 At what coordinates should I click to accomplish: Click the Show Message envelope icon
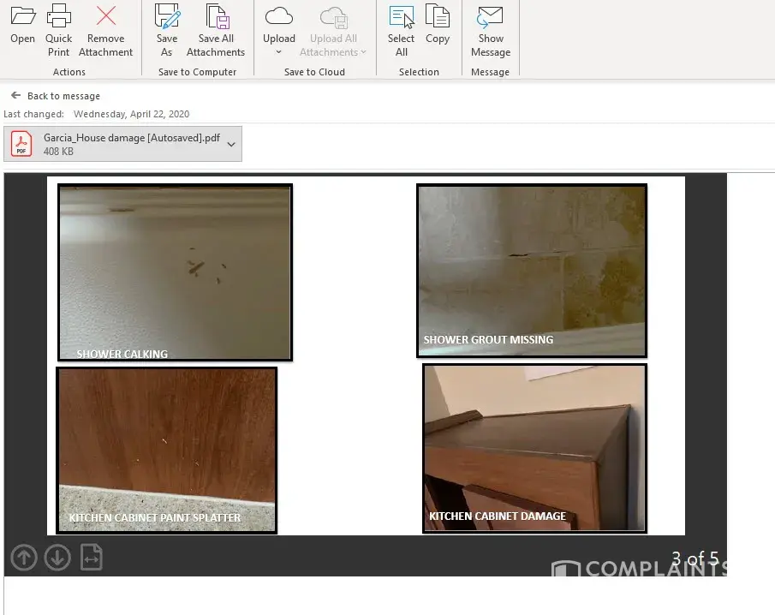click(491, 16)
